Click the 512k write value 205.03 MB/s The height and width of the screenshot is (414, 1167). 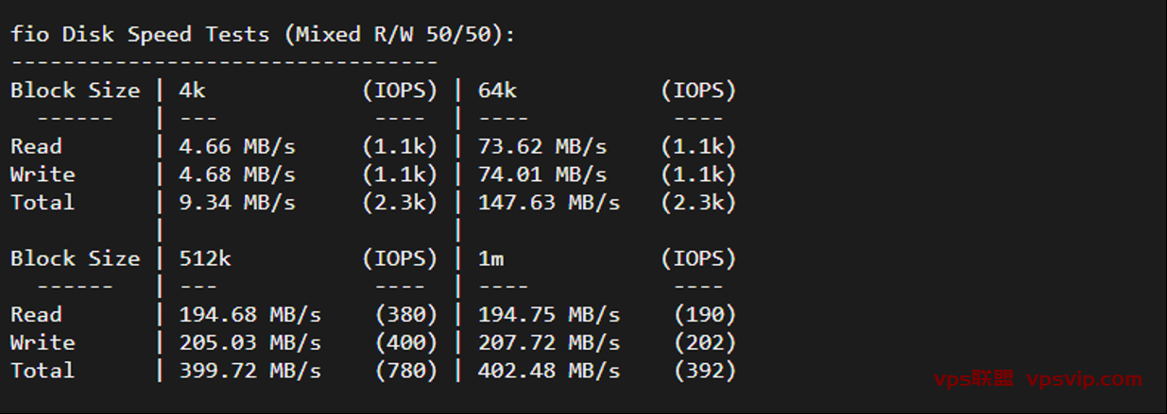coord(250,342)
